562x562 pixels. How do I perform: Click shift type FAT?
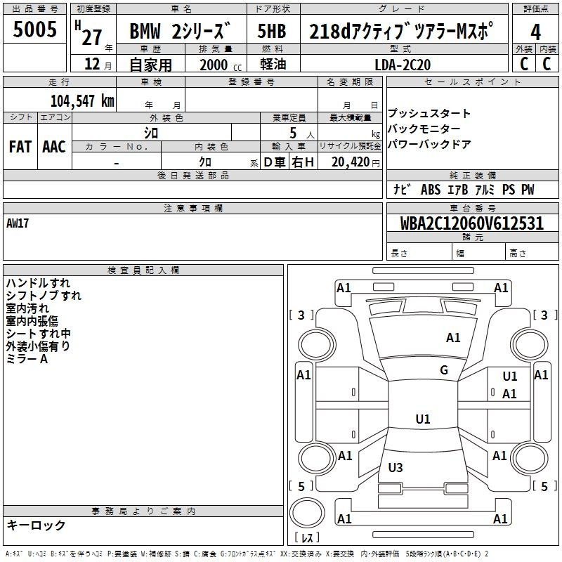(x=20, y=147)
